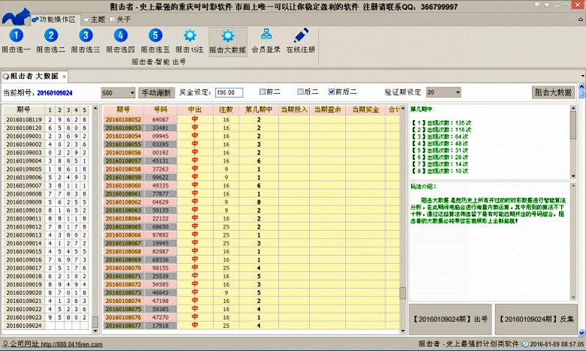Enable the 前二 checkbox
Viewport: 586px width, 351px height.
pos(263,91)
